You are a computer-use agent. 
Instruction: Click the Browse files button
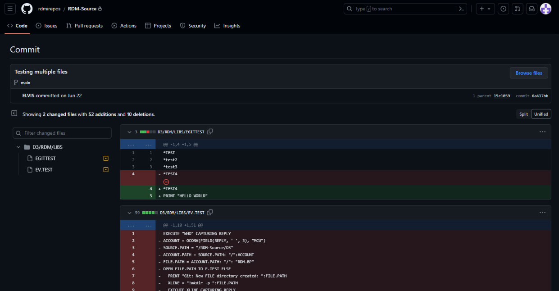529,73
